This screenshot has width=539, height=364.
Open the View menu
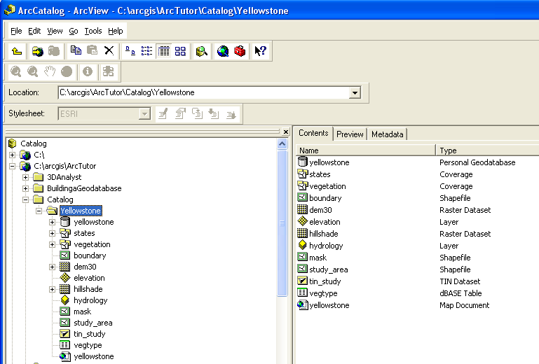(55, 31)
